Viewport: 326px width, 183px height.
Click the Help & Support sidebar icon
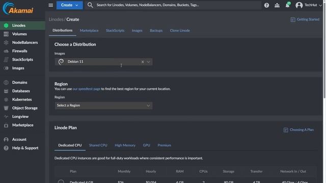[6, 148]
